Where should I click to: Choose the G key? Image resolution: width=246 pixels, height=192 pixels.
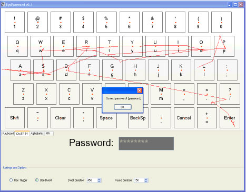(x=112, y=70)
